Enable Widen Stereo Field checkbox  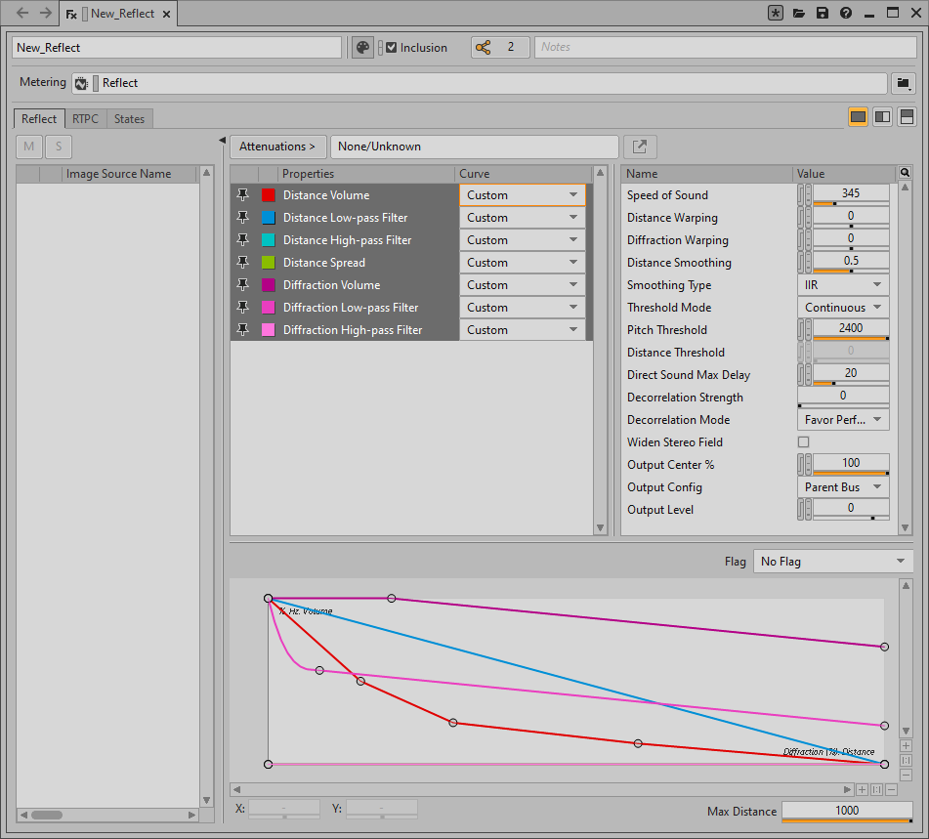804,442
